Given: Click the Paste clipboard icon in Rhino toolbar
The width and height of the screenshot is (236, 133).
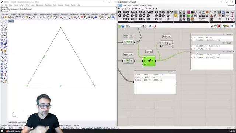Looking at the screenshot, I should pos(27,17).
